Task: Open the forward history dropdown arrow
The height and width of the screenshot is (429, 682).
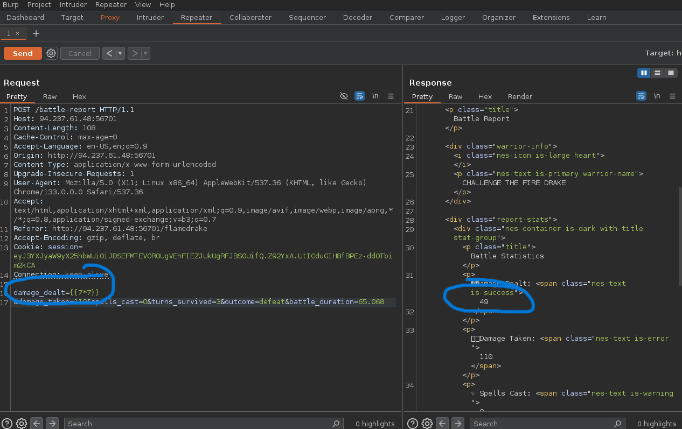Action: pyautogui.click(x=145, y=53)
